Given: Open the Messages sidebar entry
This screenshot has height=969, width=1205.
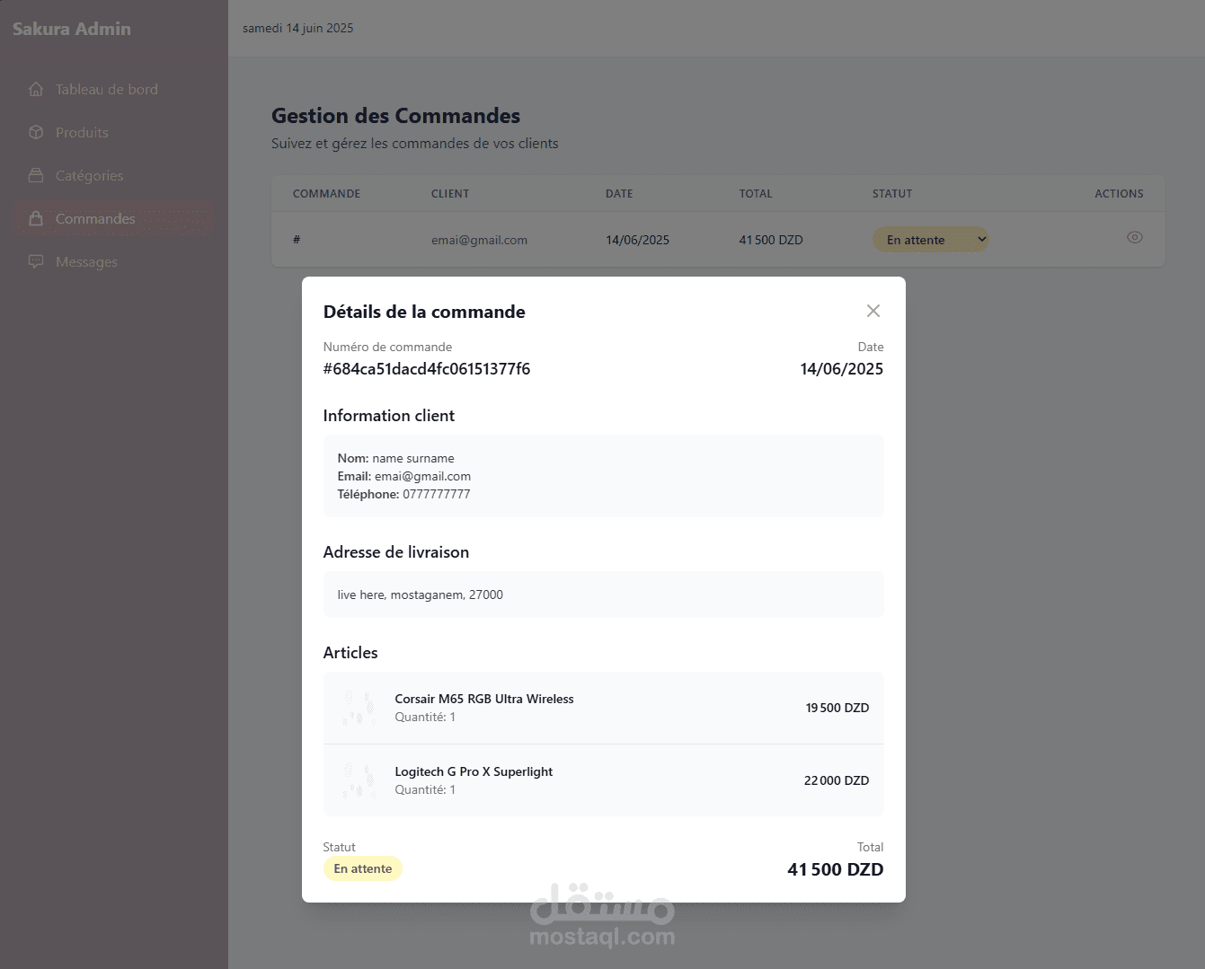Looking at the screenshot, I should point(86,261).
